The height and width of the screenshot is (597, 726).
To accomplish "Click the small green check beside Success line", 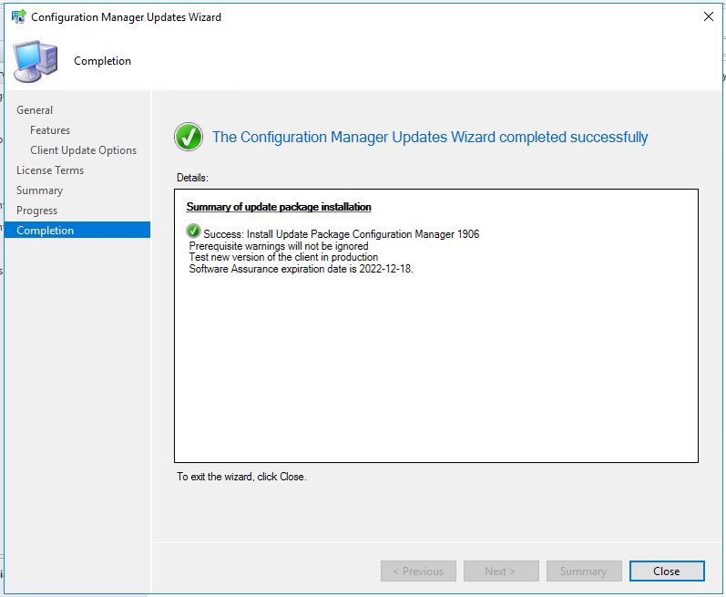I will 193,231.
